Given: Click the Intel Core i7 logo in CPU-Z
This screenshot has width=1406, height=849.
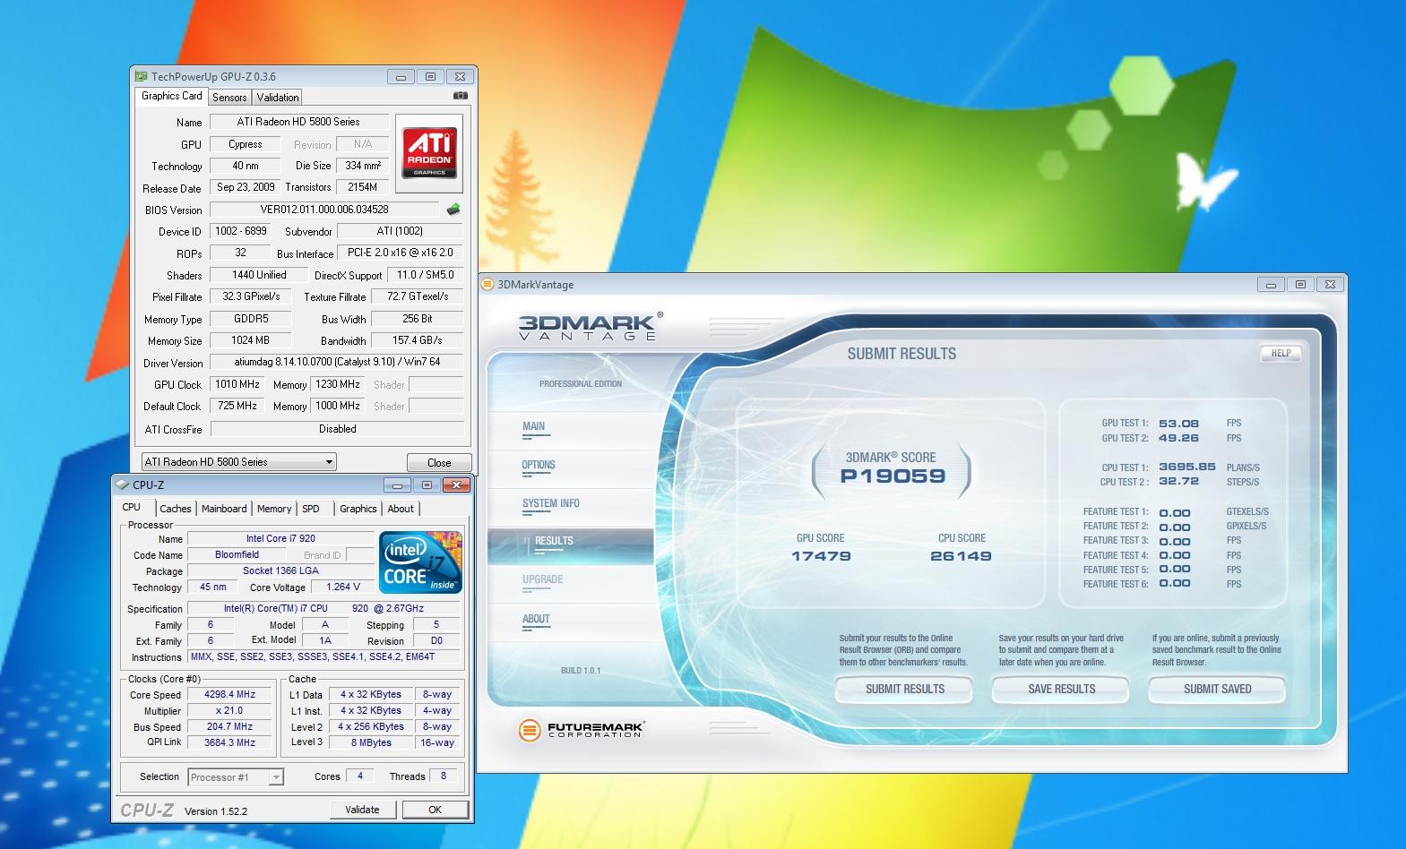Looking at the screenshot, I should pyautogui.click(x=420, y=562).
